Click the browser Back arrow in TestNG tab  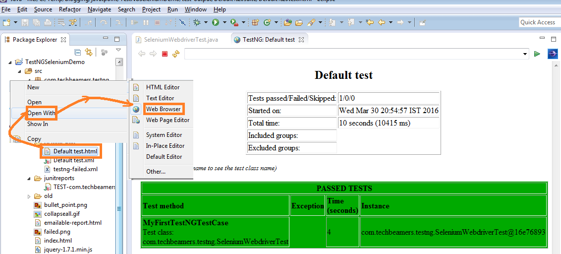[x=142, y=54]
